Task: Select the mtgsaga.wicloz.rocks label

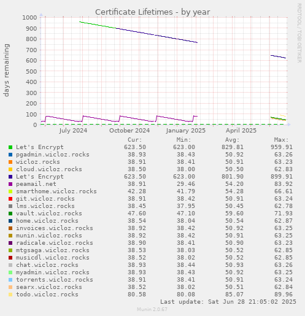Action: point(53,250)
